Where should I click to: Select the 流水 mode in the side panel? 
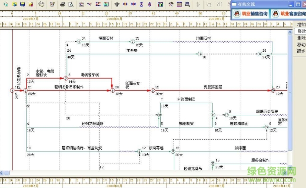301,51
